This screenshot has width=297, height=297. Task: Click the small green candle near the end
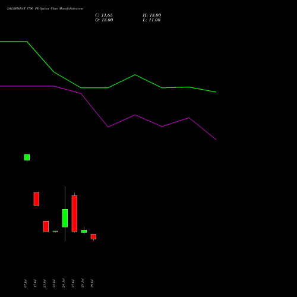pyautogui.click(x=84, y=231)
